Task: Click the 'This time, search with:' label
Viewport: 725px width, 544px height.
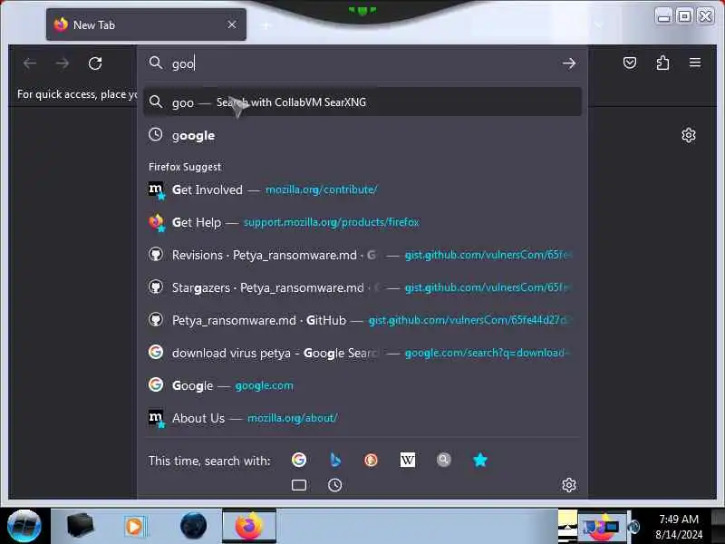Action: (x=209, y=461)
